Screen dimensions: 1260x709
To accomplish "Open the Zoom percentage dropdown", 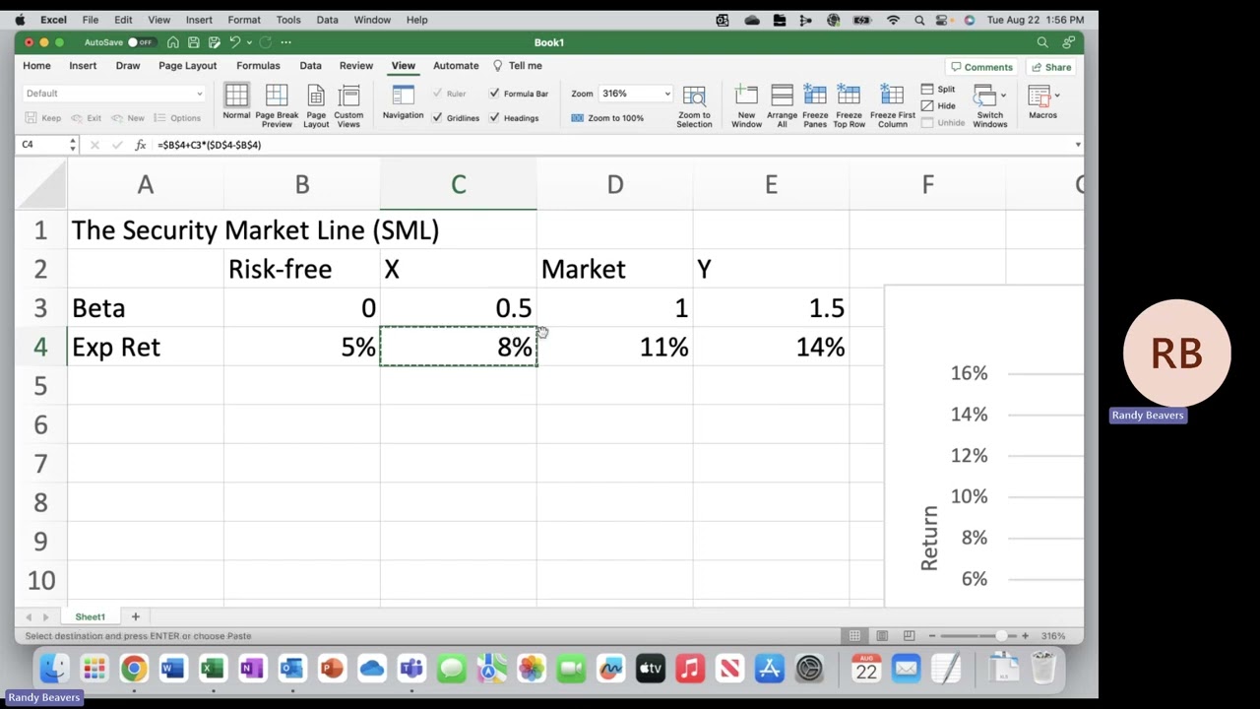I will 666,94.
